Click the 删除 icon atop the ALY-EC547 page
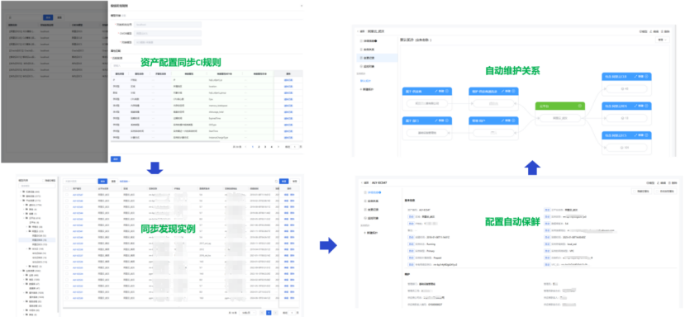 click(668, 182)
